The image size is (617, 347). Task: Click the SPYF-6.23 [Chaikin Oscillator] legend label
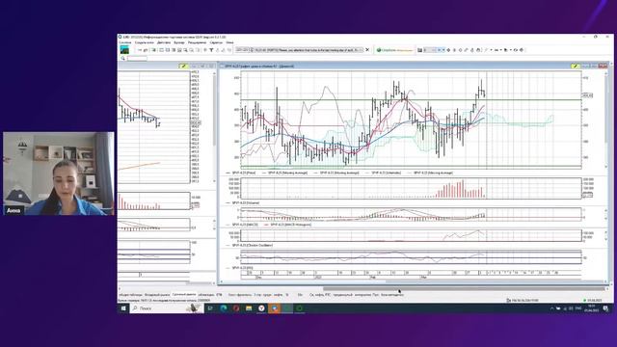coord(253,245)
